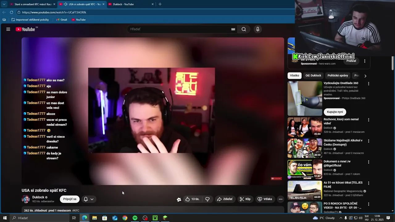Select the Politické správy filter chip
The image size is (395, 222).
click(338, 76)
